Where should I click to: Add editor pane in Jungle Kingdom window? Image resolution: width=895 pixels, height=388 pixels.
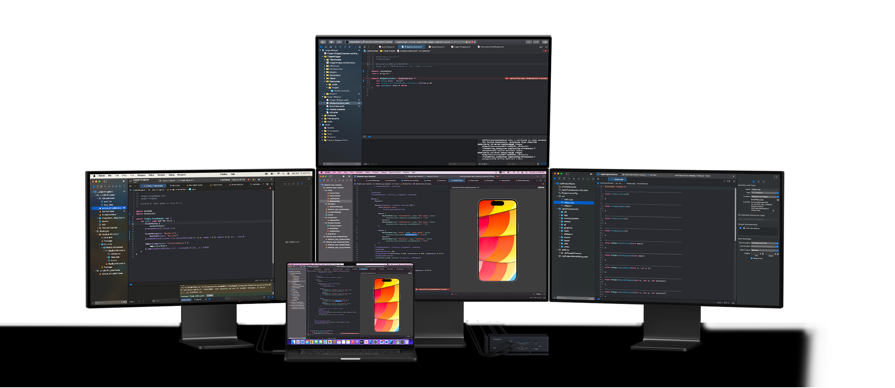tap(272, 184)
